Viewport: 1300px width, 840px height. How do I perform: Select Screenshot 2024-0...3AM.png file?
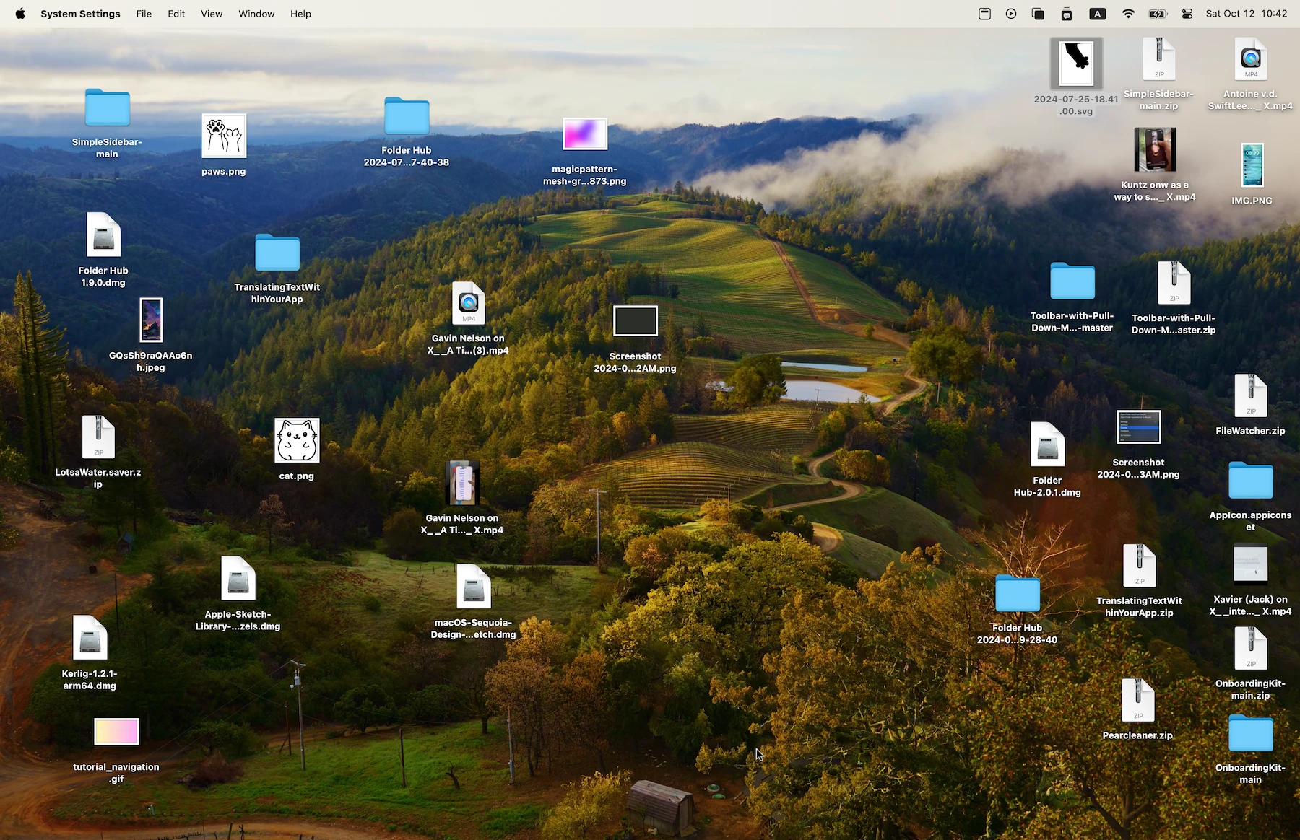(x=1139, y=427)
